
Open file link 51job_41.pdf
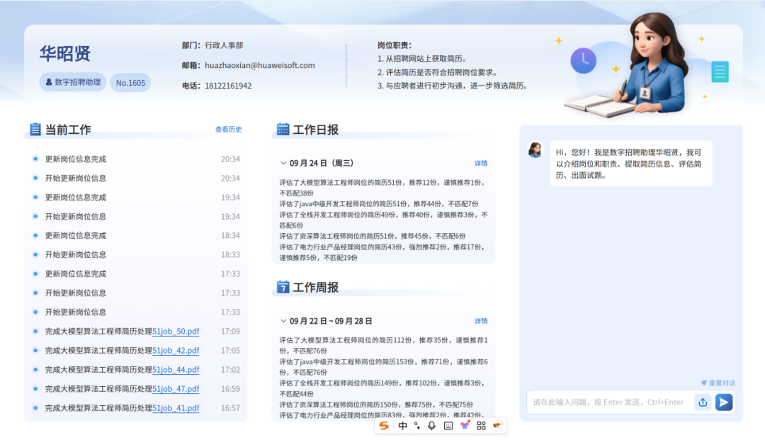pos(176,408)
